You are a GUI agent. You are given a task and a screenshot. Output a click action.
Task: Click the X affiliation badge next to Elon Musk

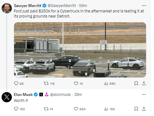(41, 95)
